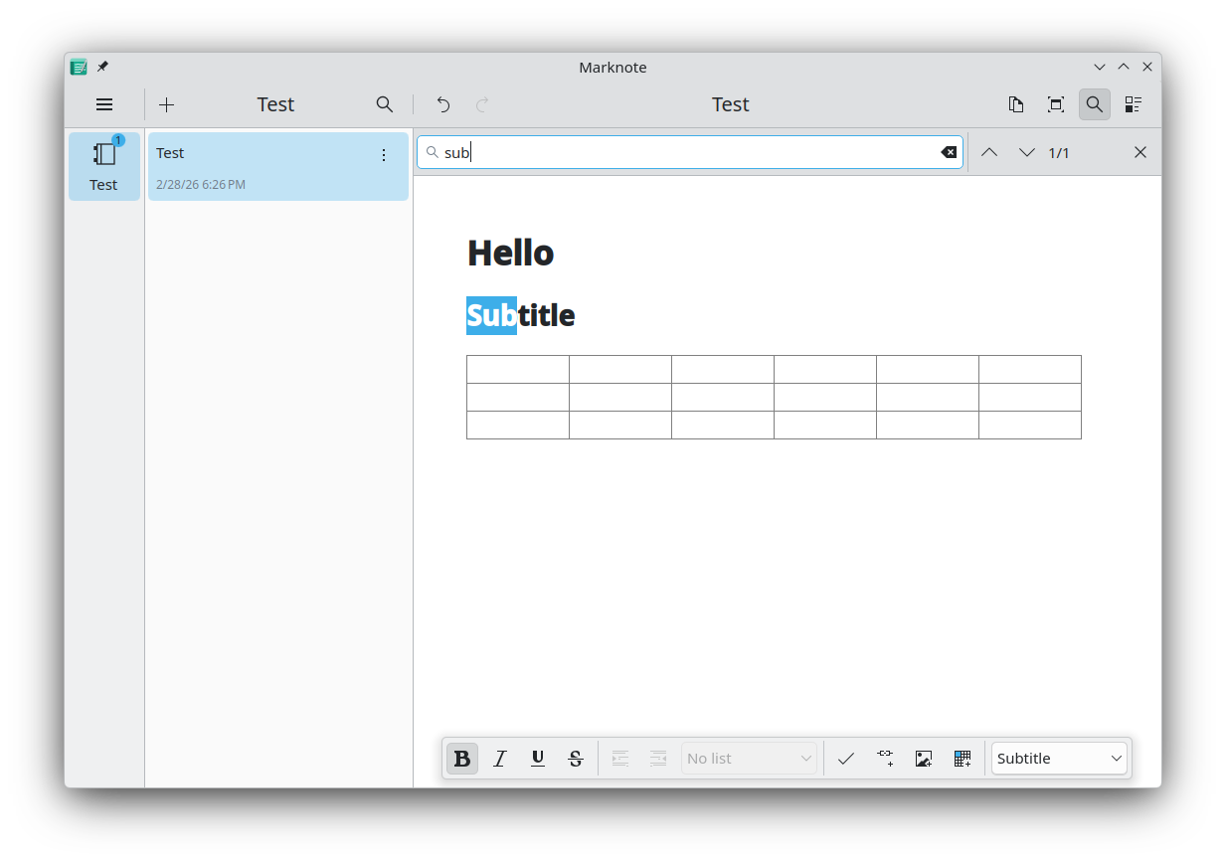The width and height of the screenshot is (1226, 864).
Task: Clear the search text field
Action: [x=949, y=152]
